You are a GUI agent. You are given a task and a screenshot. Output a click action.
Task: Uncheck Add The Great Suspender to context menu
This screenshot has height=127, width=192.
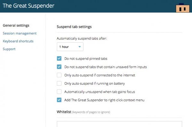[x=59, y=100]
